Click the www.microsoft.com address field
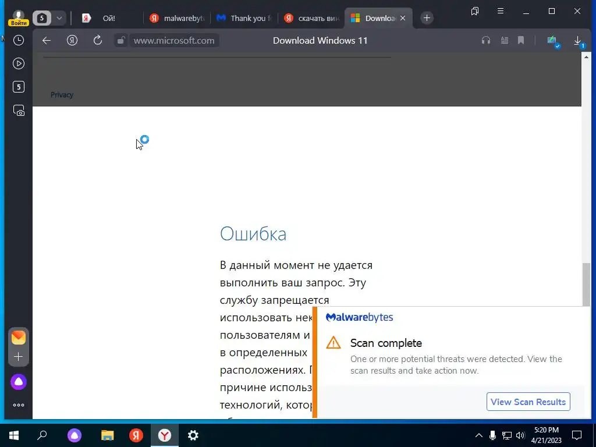This screenshot has height=447, width=596. click(174, 40)
